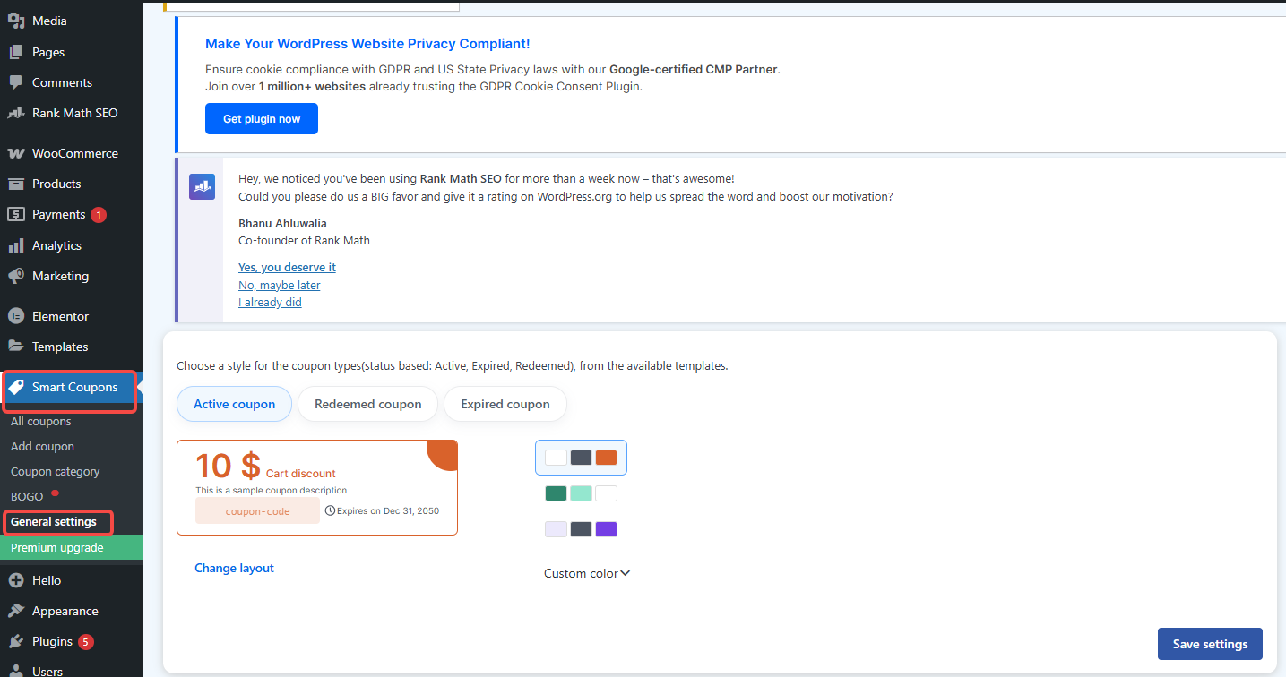1286x677 pixels.
Task: Click the Plugins plug icon
Action: pyautogui.click(x=16, y=641)
